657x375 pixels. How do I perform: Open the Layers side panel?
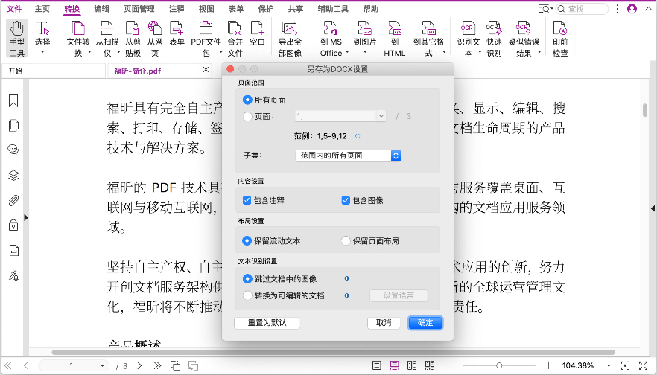point(13,175)
